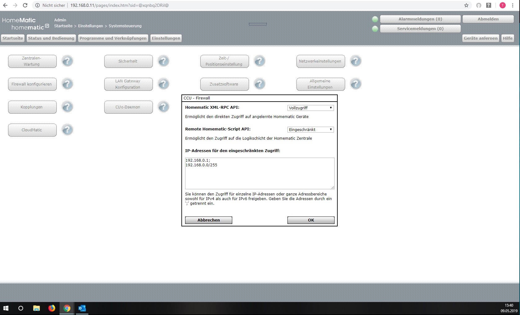Launch Firefox from taskbar
This screenshot has width=520, height=315.
click(x=52, y=308)
